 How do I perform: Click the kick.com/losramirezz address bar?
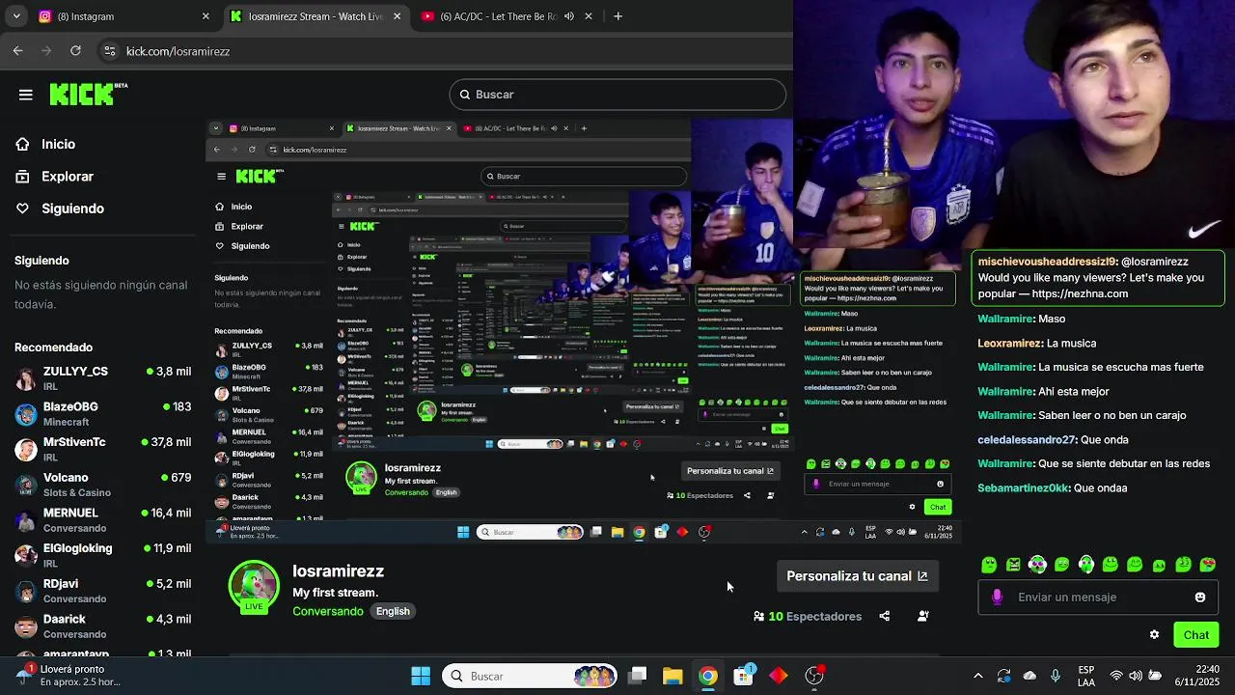click(178, 51)
